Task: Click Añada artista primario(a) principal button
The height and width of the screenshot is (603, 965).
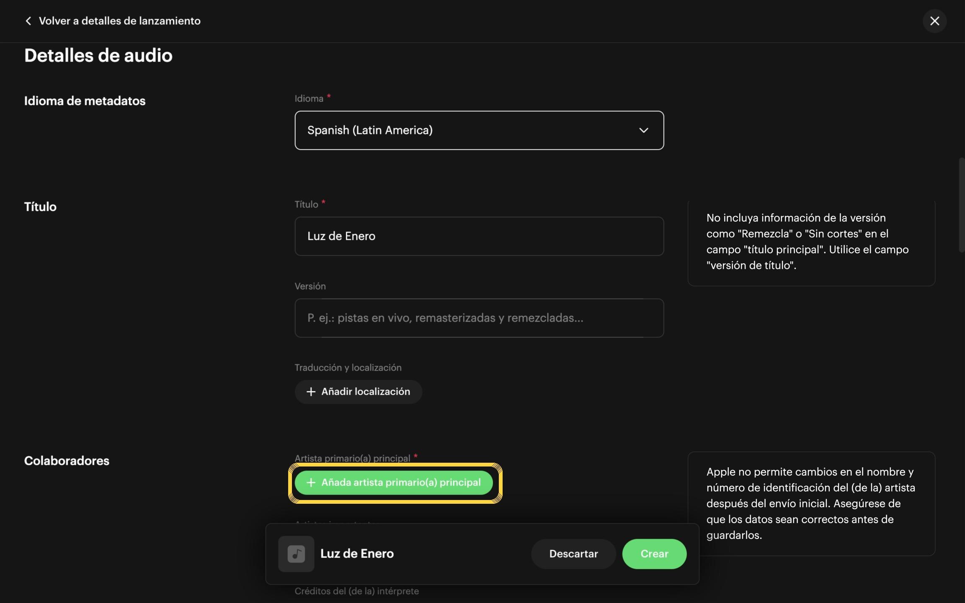Action: (394, 482)
